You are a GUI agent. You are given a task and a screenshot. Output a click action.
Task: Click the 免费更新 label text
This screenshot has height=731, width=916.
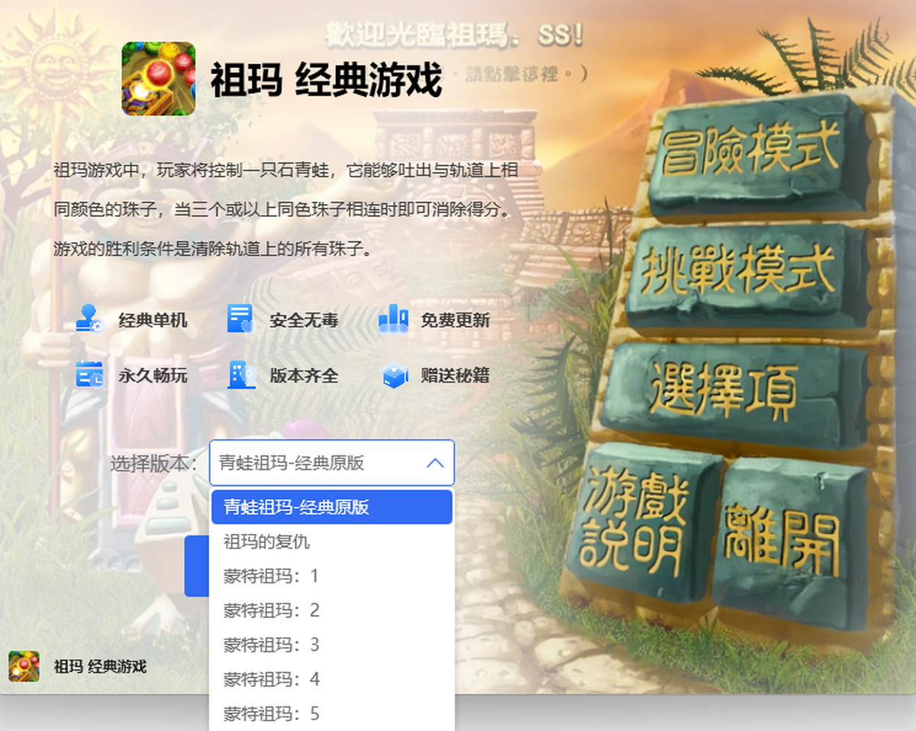456,320
